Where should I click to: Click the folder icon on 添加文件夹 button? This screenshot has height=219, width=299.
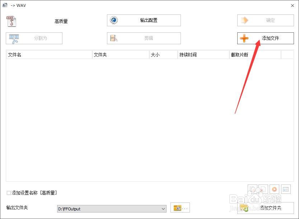coord(244,207)
